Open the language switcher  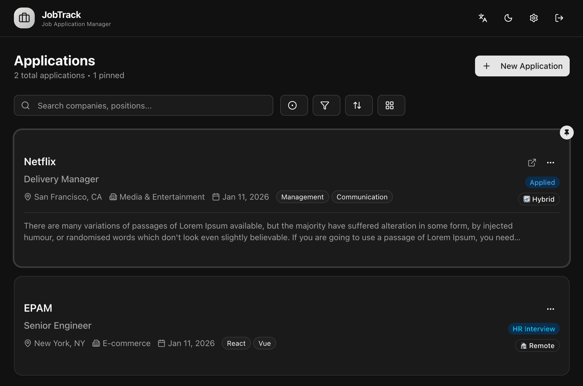pyautogui.click(x=483, y=18)
